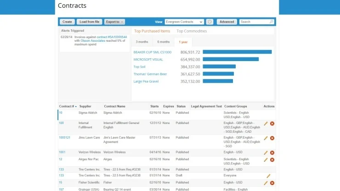
Task: Select the 3 months tab
Action: pos(142,42)
